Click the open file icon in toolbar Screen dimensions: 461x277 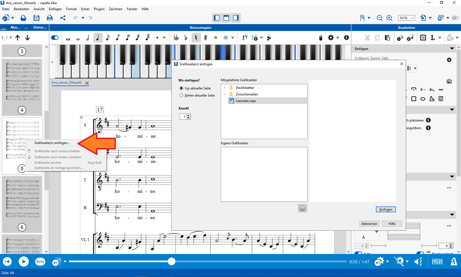(x=23, y=18)
